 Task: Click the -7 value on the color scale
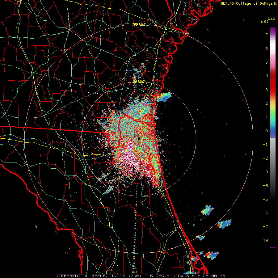pyautogui.click(x=265, y=227)
